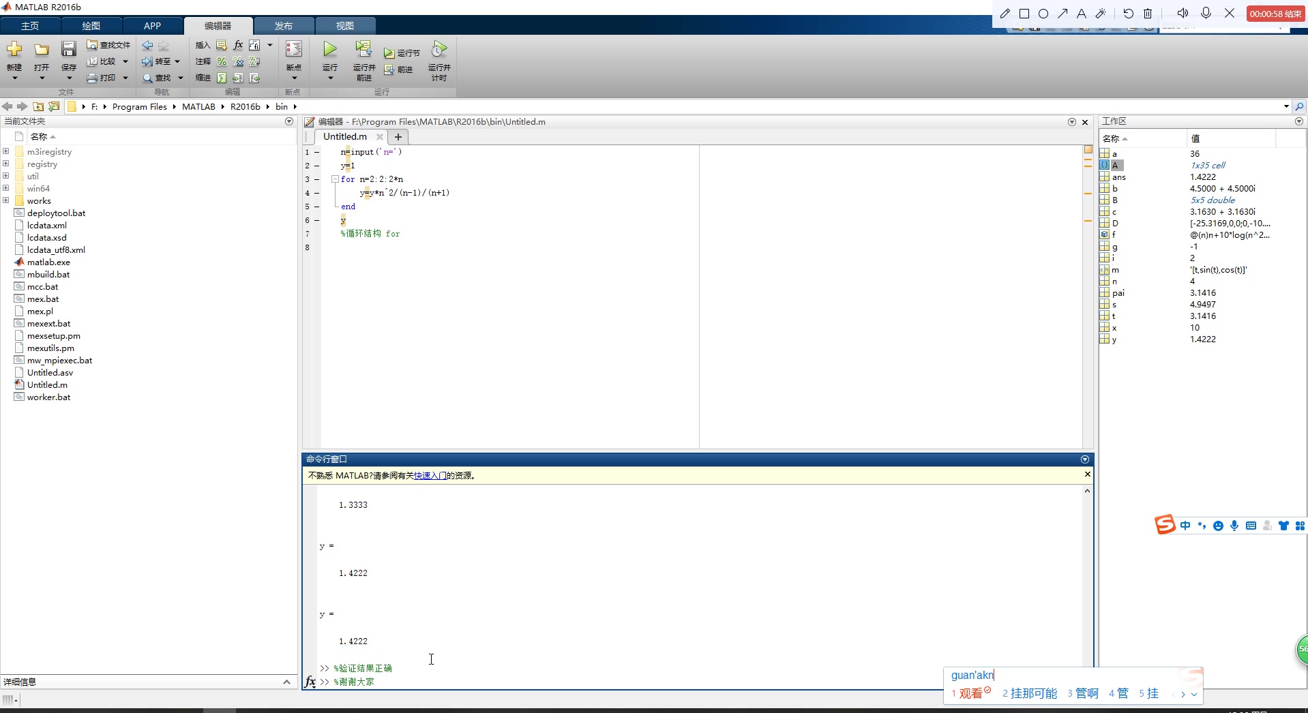This screenshot has width=1308, height=713.
Task: Comment the selection with the % icon
Action: pyautogui.click(x=222, y=61)
